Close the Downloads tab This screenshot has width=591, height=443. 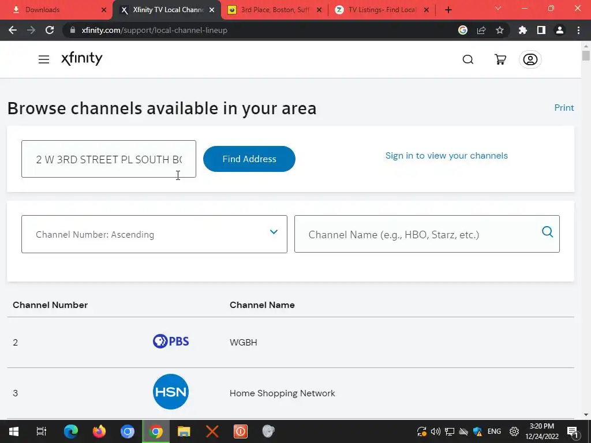tap(104, 10)
